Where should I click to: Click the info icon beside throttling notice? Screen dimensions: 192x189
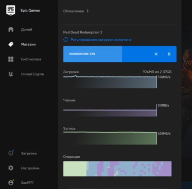click(x=66, y=40)
